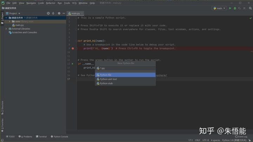
Task: Run the main configuration with green play icon
Action: point(230,8)
